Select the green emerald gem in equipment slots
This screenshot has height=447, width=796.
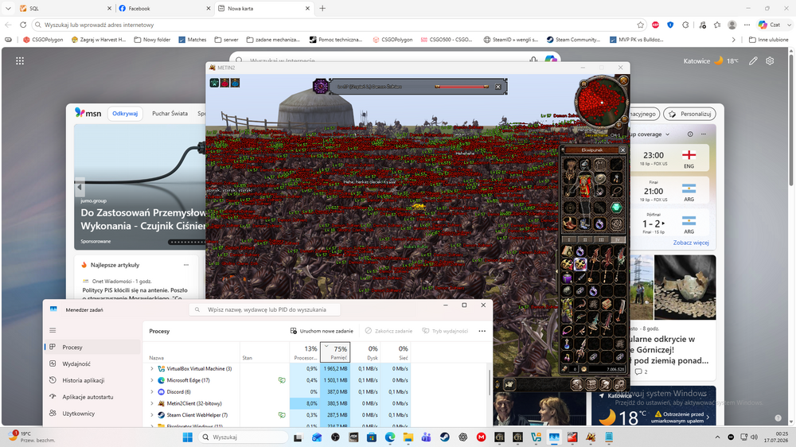[x=616, y=208]
